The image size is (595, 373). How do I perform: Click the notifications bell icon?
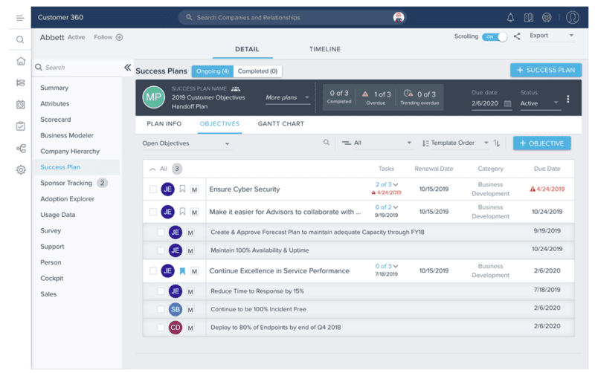click(510, 17)
